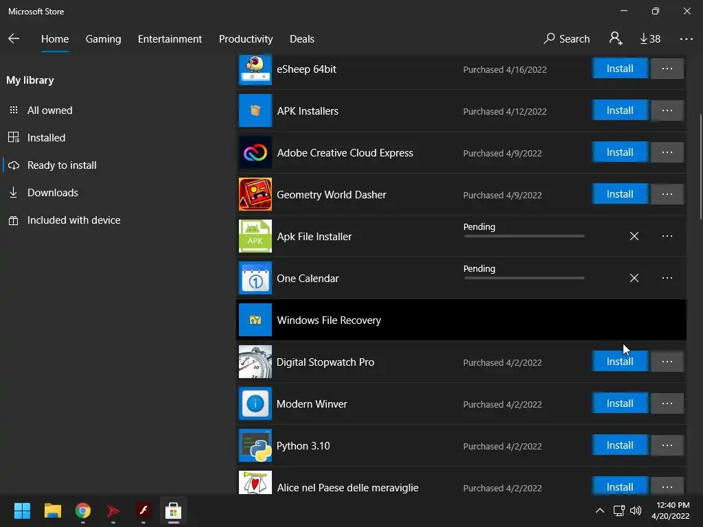Open more options for Modern Winver
The image size is (703, 527).
pos(667,403)
